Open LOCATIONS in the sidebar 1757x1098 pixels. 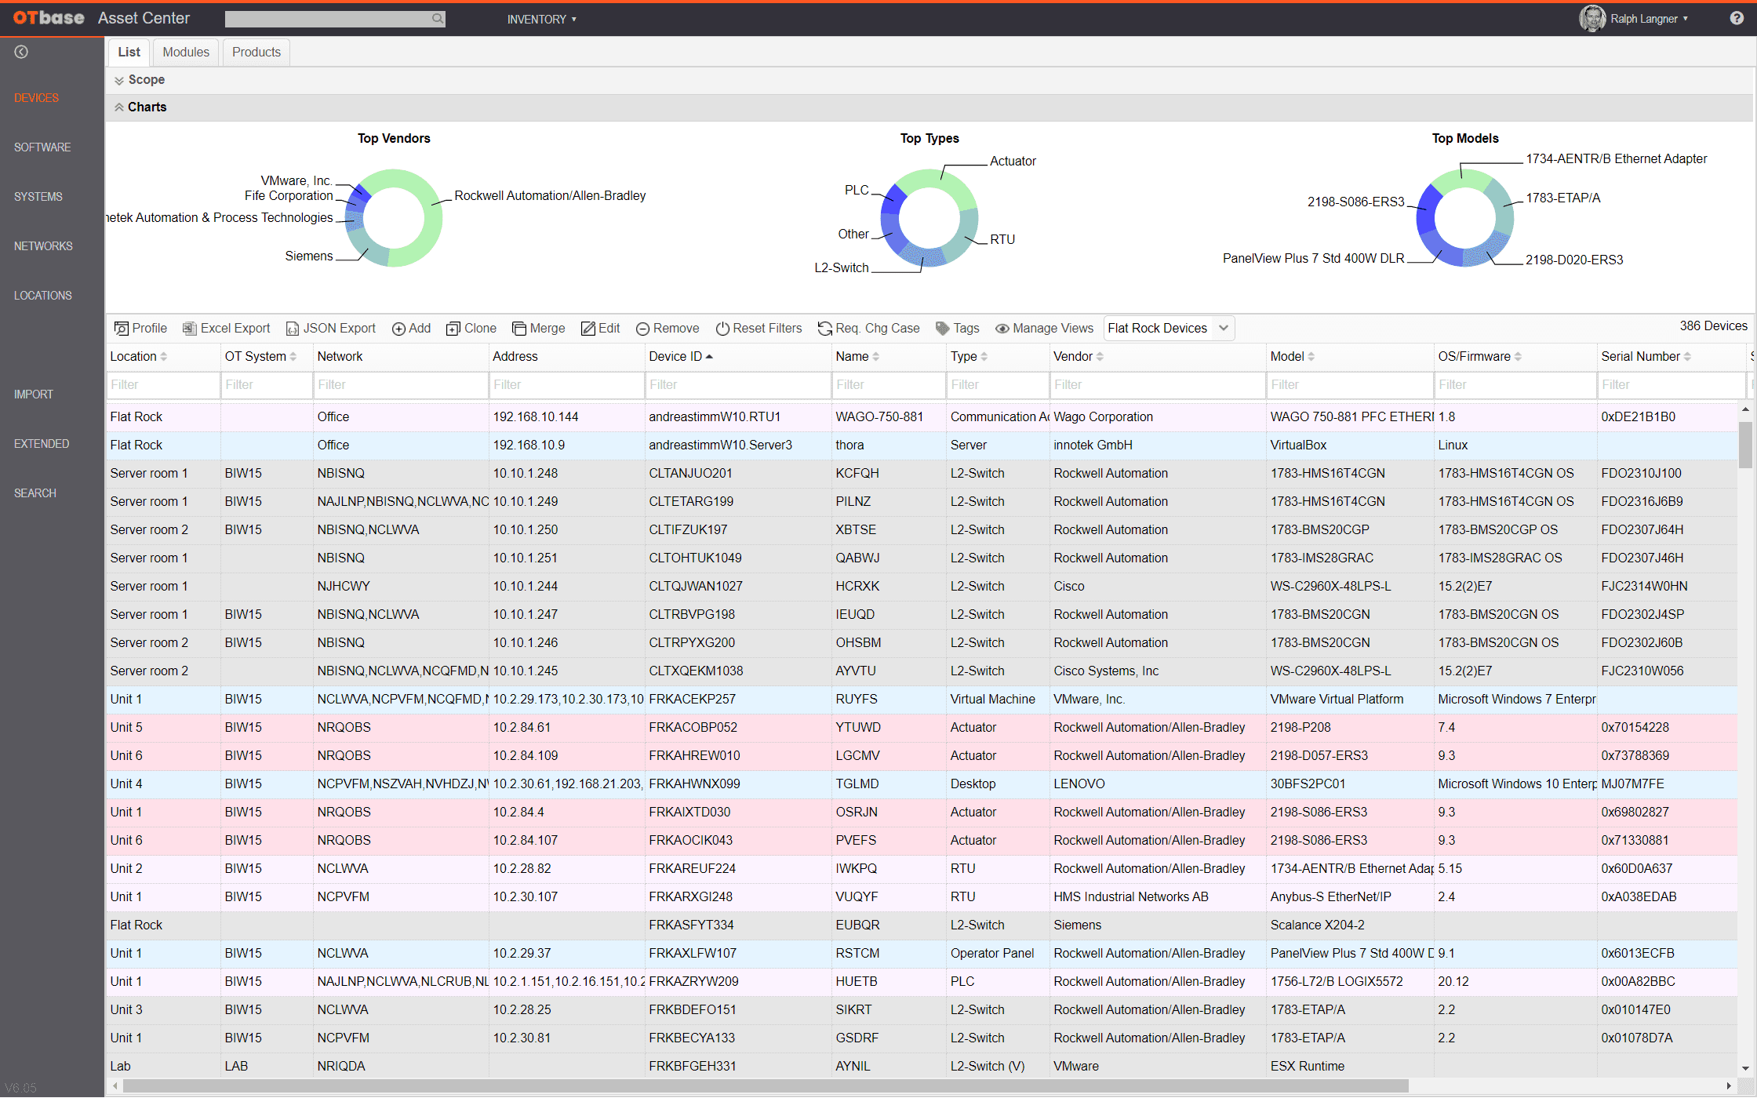(x=42, y=296)
